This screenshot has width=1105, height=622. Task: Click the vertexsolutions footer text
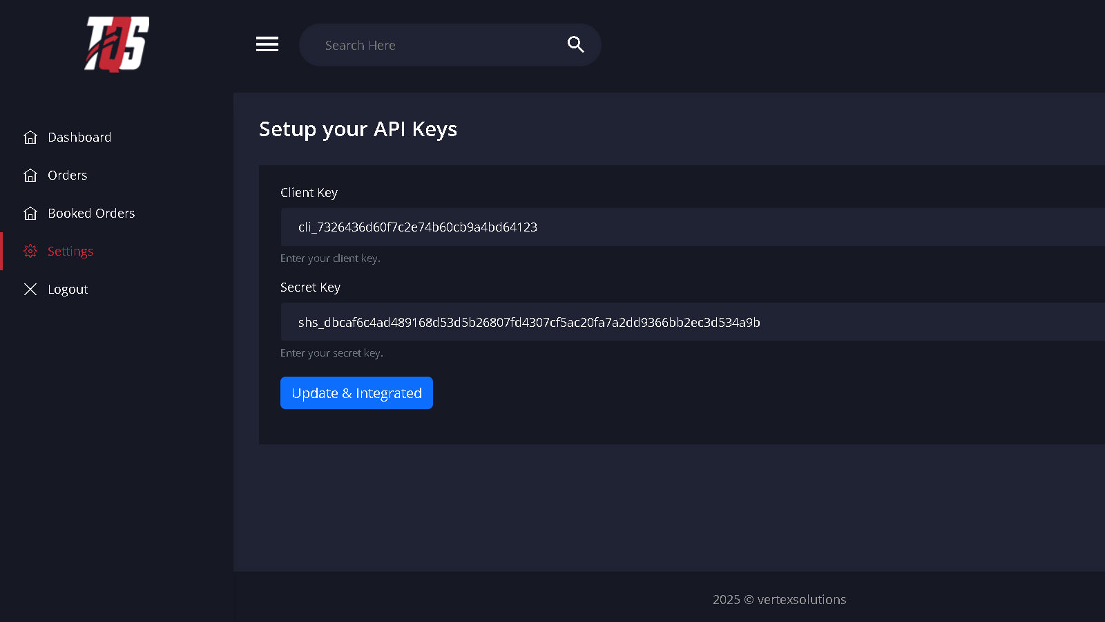pos(801,599)
